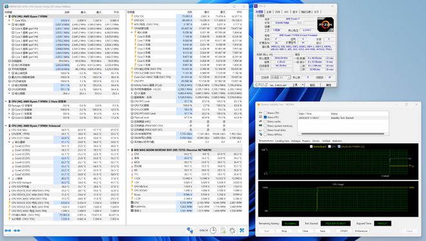Click the Clear button in AIDA64
Viewport: 426px width, 241px height.
305,231
